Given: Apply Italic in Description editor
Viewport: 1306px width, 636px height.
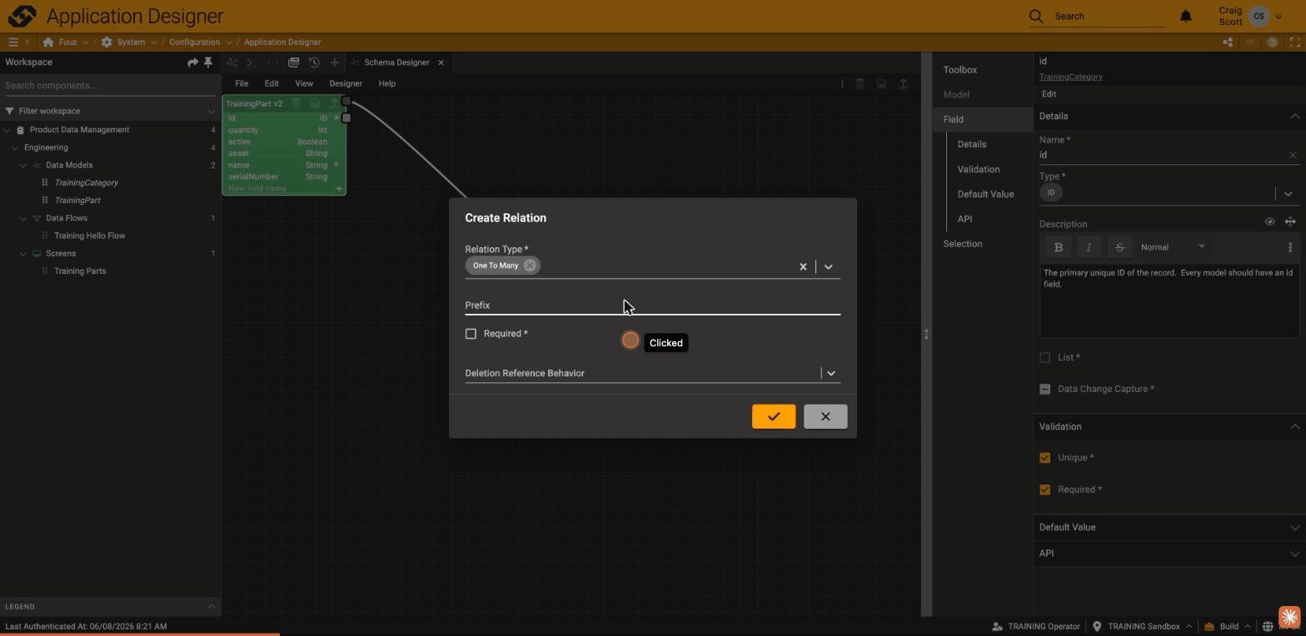Looking at the screenshot, I should click(x=1089, y=247).
